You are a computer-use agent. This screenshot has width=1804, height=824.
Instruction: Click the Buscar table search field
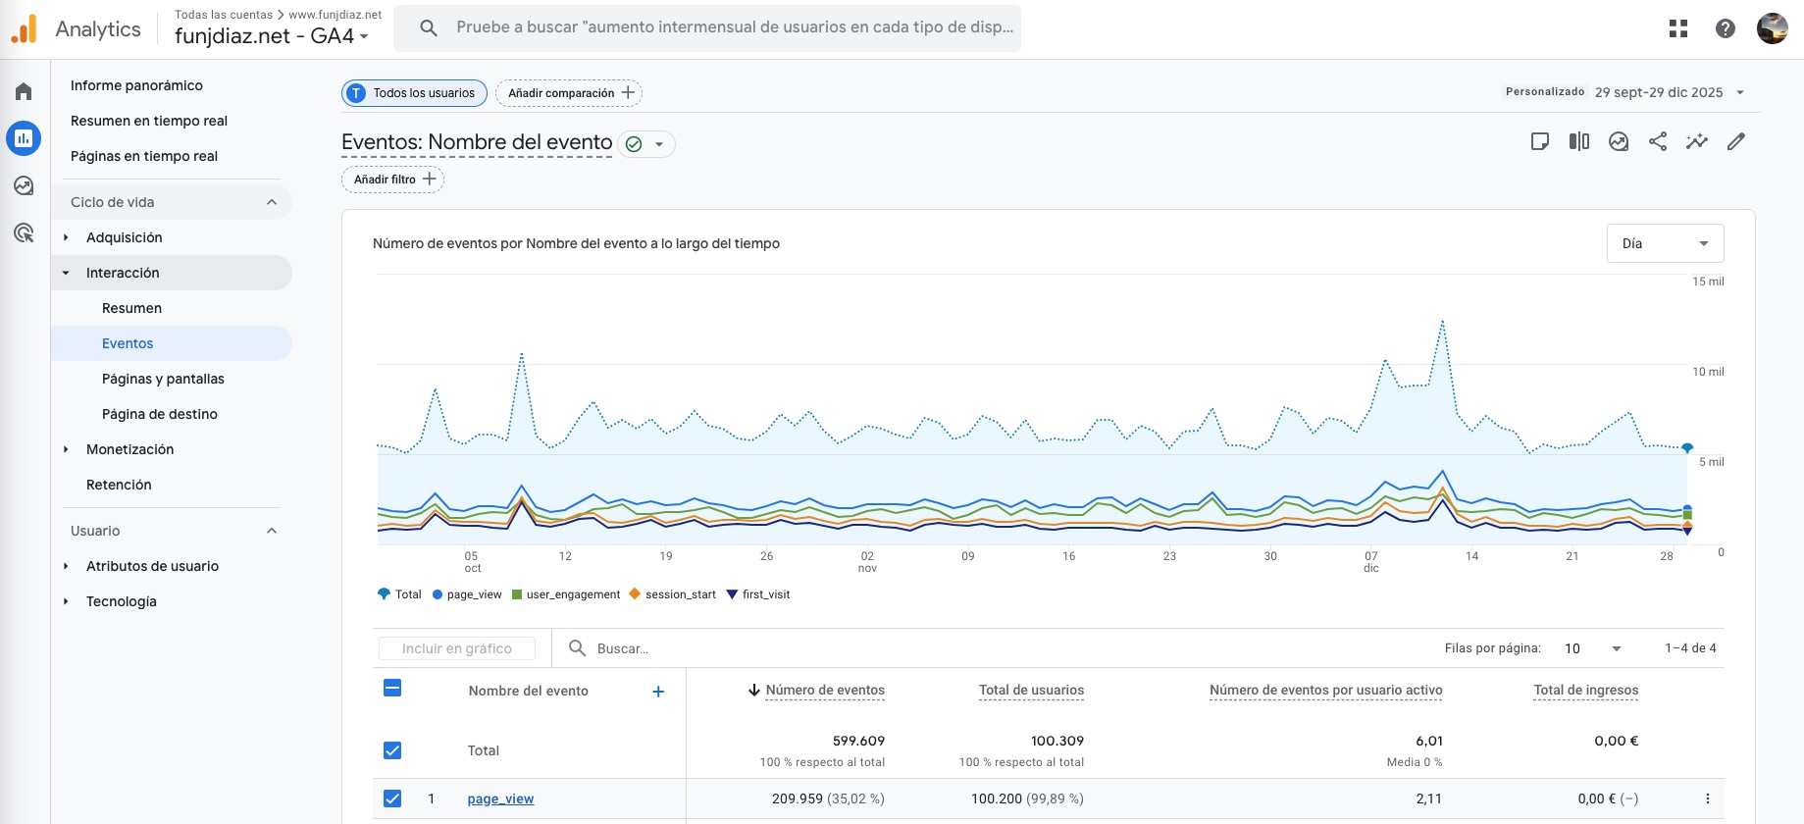687,648
